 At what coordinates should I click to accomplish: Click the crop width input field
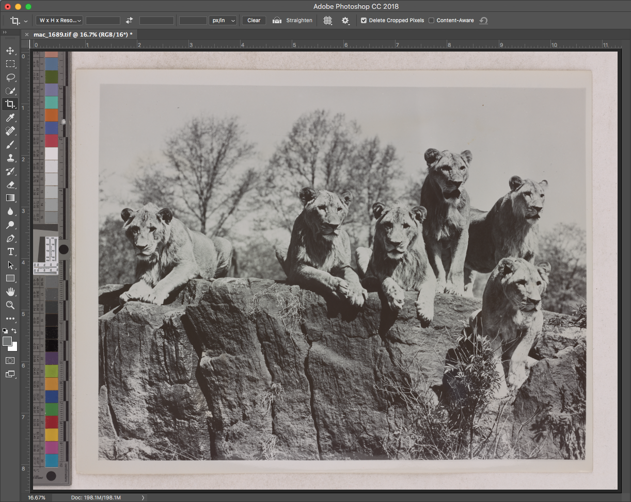pyautogui.click(x=103, y=21)
